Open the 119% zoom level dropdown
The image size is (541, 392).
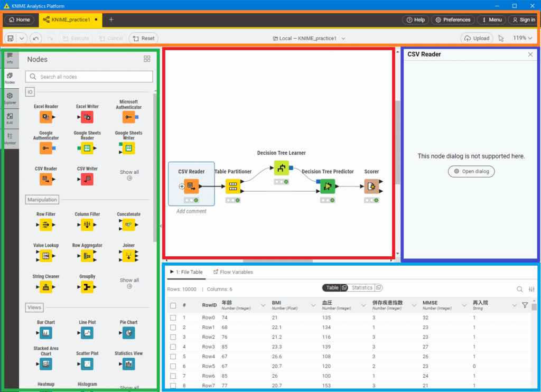pos(523,38)
